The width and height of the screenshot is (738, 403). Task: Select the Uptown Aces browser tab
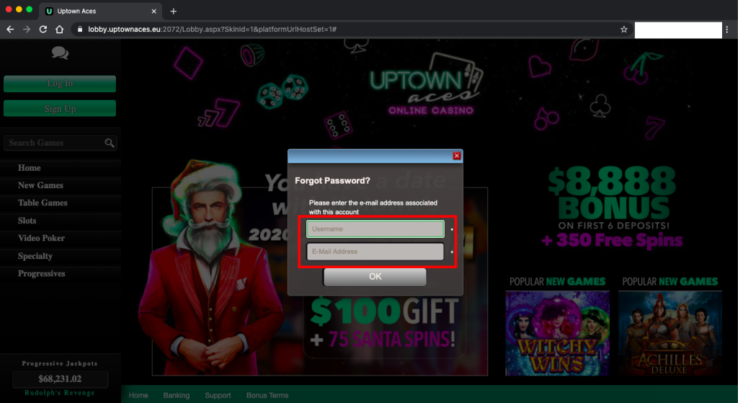(x=101, y=12)
